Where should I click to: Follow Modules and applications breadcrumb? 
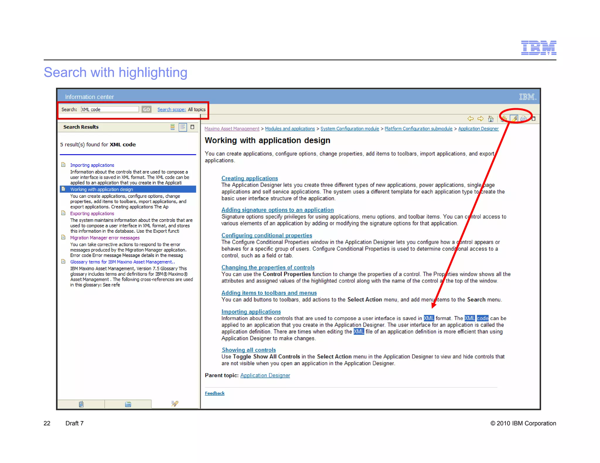coord(290,129)
